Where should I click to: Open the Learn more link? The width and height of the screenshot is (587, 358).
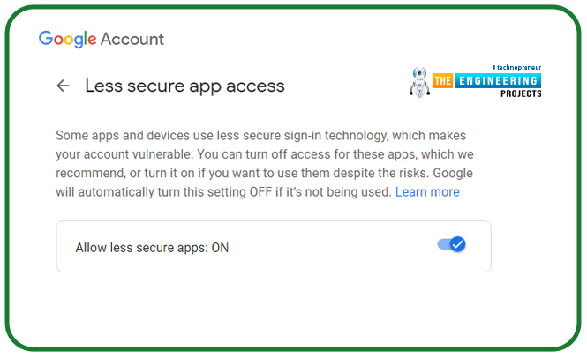[427, 192]
